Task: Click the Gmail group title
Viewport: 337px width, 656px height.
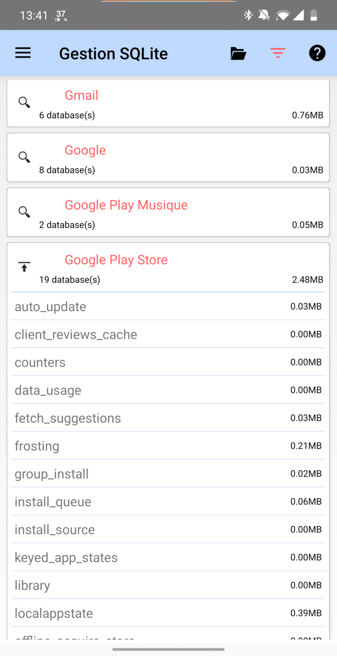Action: point(81,95)
